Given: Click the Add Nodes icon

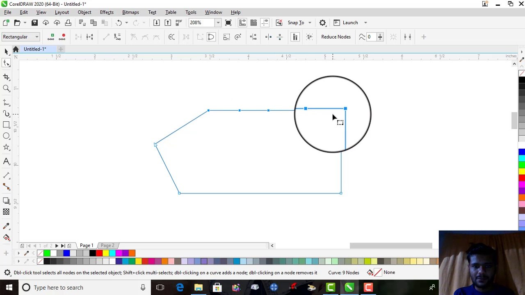Looking at the screenshot, I should (x=51, y=37).
